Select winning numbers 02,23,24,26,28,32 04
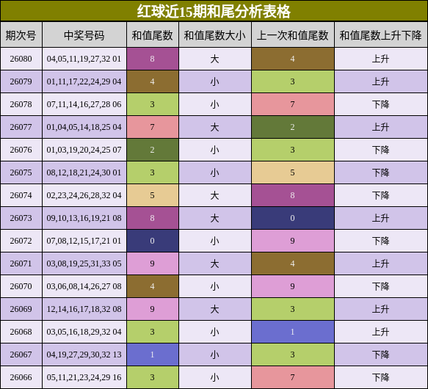 click(x=84, y=195)
